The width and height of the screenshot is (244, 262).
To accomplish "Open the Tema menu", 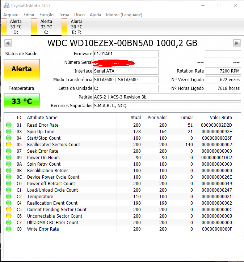I will (64, 15).
